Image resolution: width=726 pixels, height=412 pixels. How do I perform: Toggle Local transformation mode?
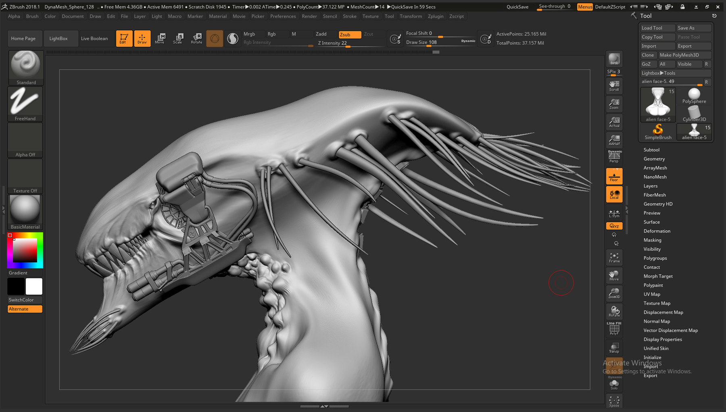[x=613, y=194]
